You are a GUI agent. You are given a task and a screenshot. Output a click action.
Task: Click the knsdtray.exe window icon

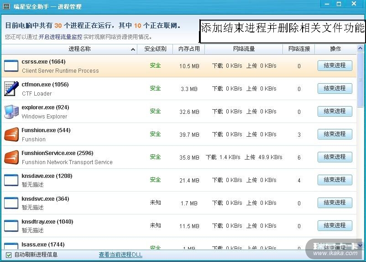[x=11, y=226]
